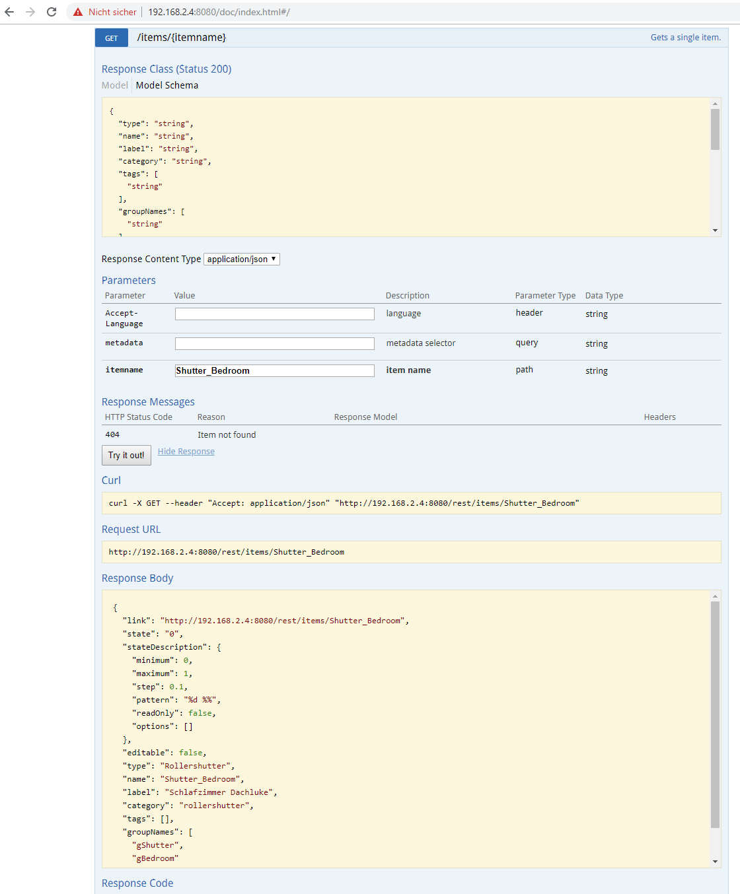Reload the page with the refresh icon

click(x=52, y=12)
